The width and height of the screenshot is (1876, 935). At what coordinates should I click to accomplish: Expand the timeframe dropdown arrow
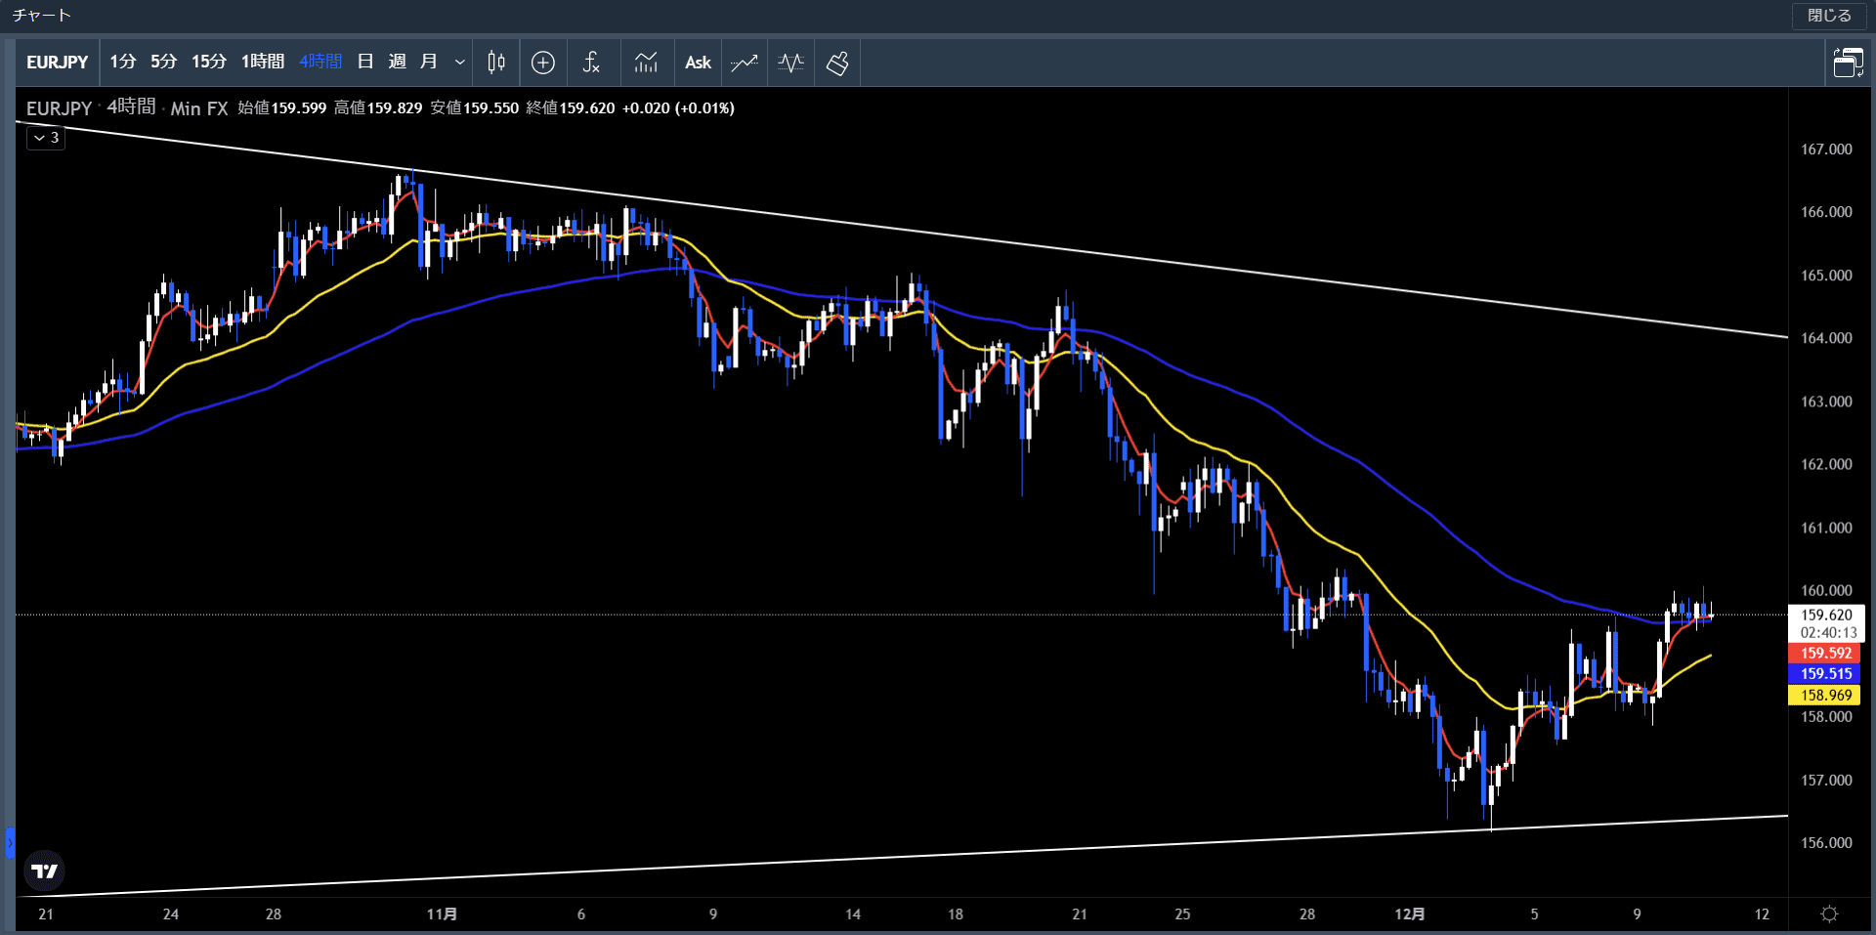(x=459, y=63)
